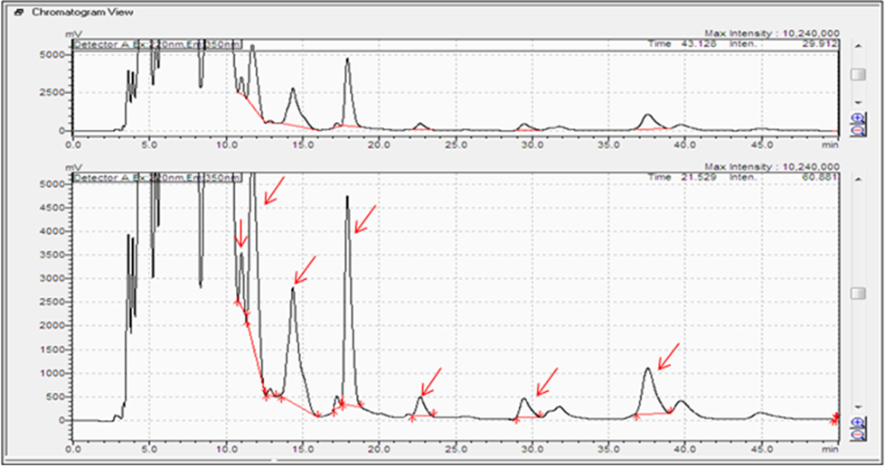Click the lower chromatogram intensity slider thumb
The height and width of the screenshot is (466, 885).
(x=858, y=294)
